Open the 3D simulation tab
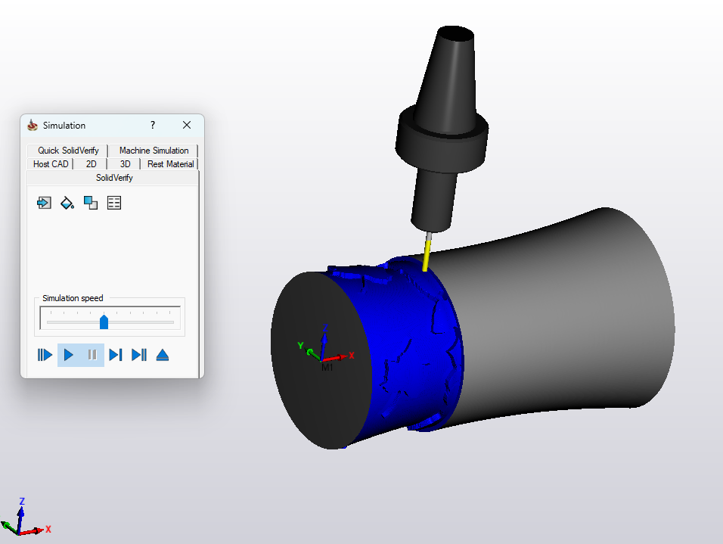The width and height of the screenshot is (723, 544). click(125, 163)
